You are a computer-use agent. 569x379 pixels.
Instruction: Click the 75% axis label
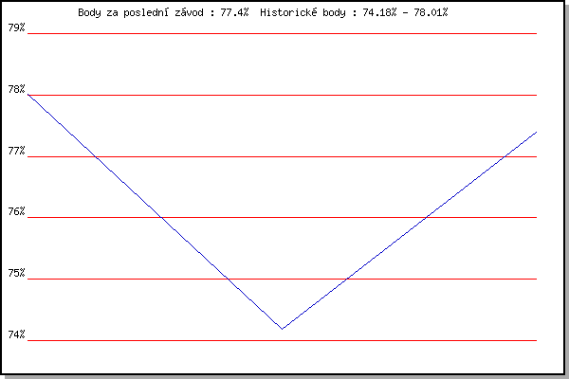tap(16, 273)
